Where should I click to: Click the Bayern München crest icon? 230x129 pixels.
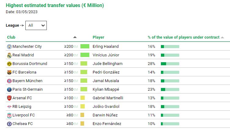[x=9, y=81]
